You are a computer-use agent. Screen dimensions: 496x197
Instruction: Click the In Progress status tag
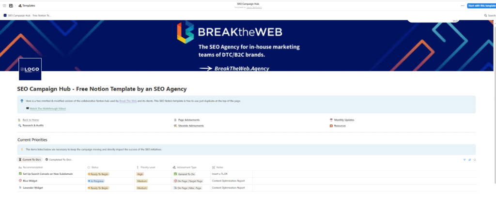click(95, 181)
